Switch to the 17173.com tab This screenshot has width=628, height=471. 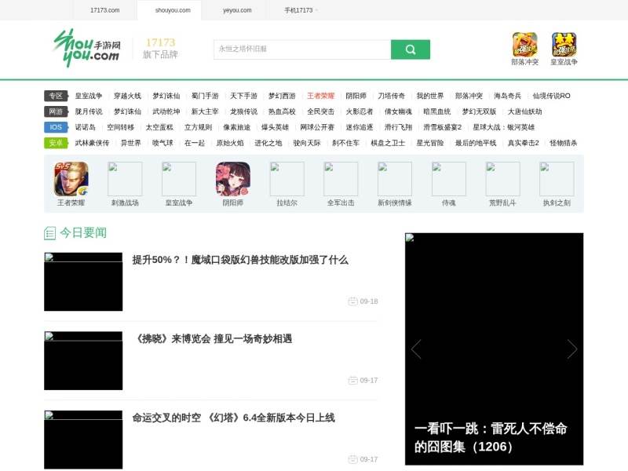(105, 10)
